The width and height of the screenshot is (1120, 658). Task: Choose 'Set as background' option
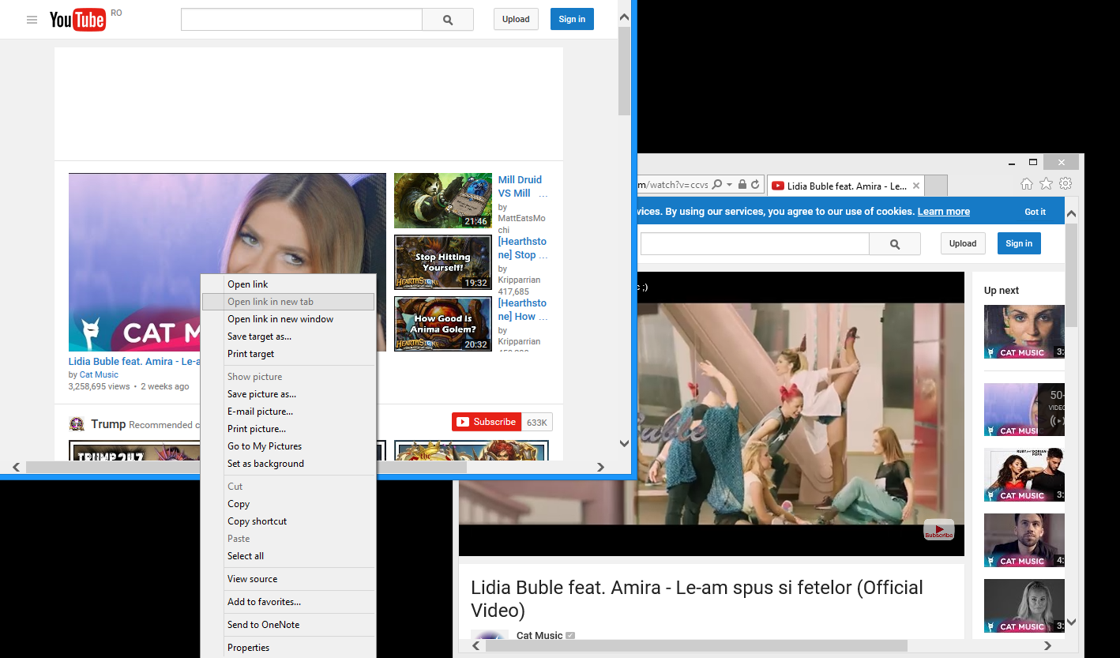point(288,464)
